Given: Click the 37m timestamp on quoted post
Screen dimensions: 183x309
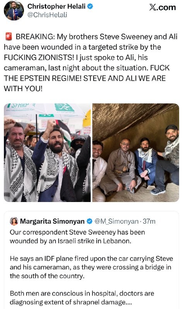Looking at the screenshot, I should pos(149,221).
